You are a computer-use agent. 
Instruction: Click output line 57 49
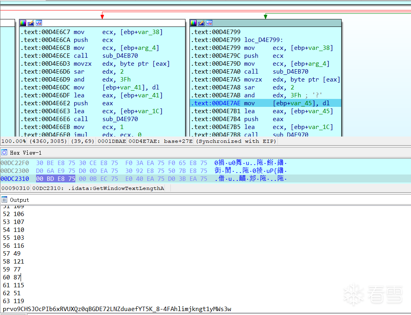(11, 254)
